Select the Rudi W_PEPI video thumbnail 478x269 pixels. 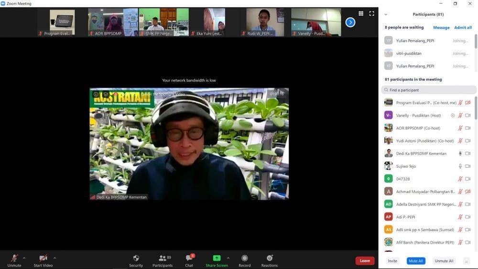point(265,22)
